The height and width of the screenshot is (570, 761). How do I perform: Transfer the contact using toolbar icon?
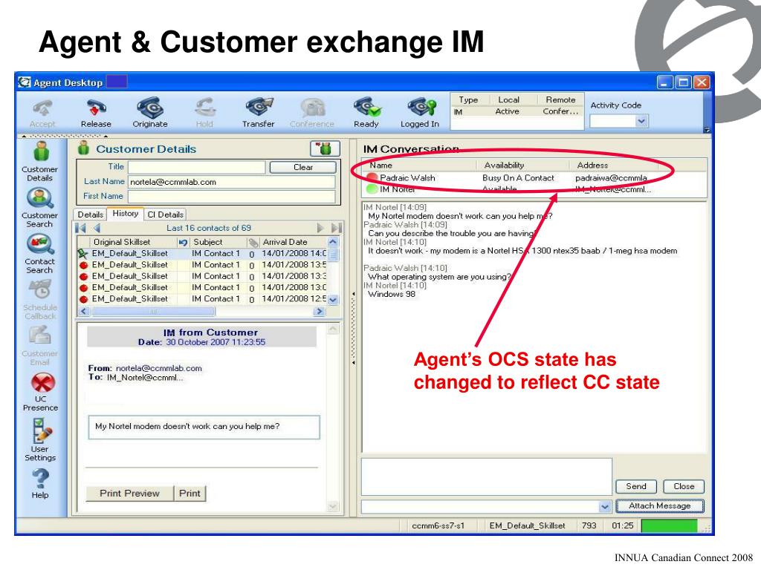pos(259,108)
